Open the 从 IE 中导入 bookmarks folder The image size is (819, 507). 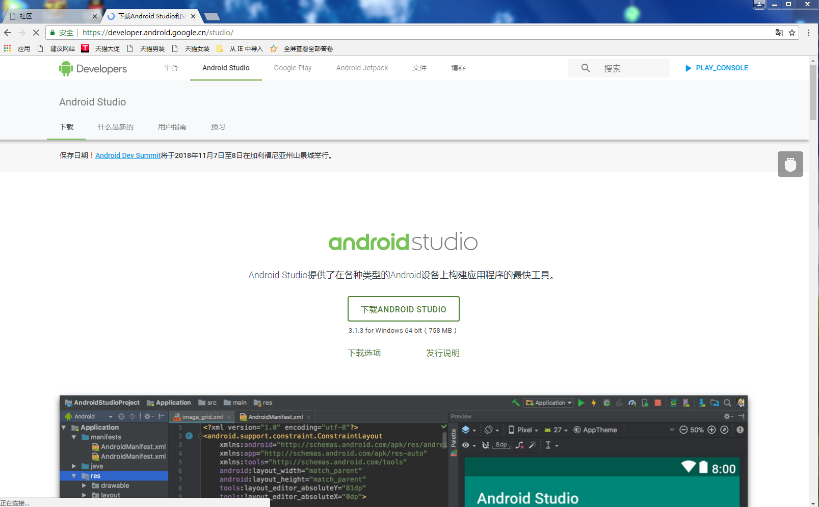pyautogui.click(x=240, y=48)
